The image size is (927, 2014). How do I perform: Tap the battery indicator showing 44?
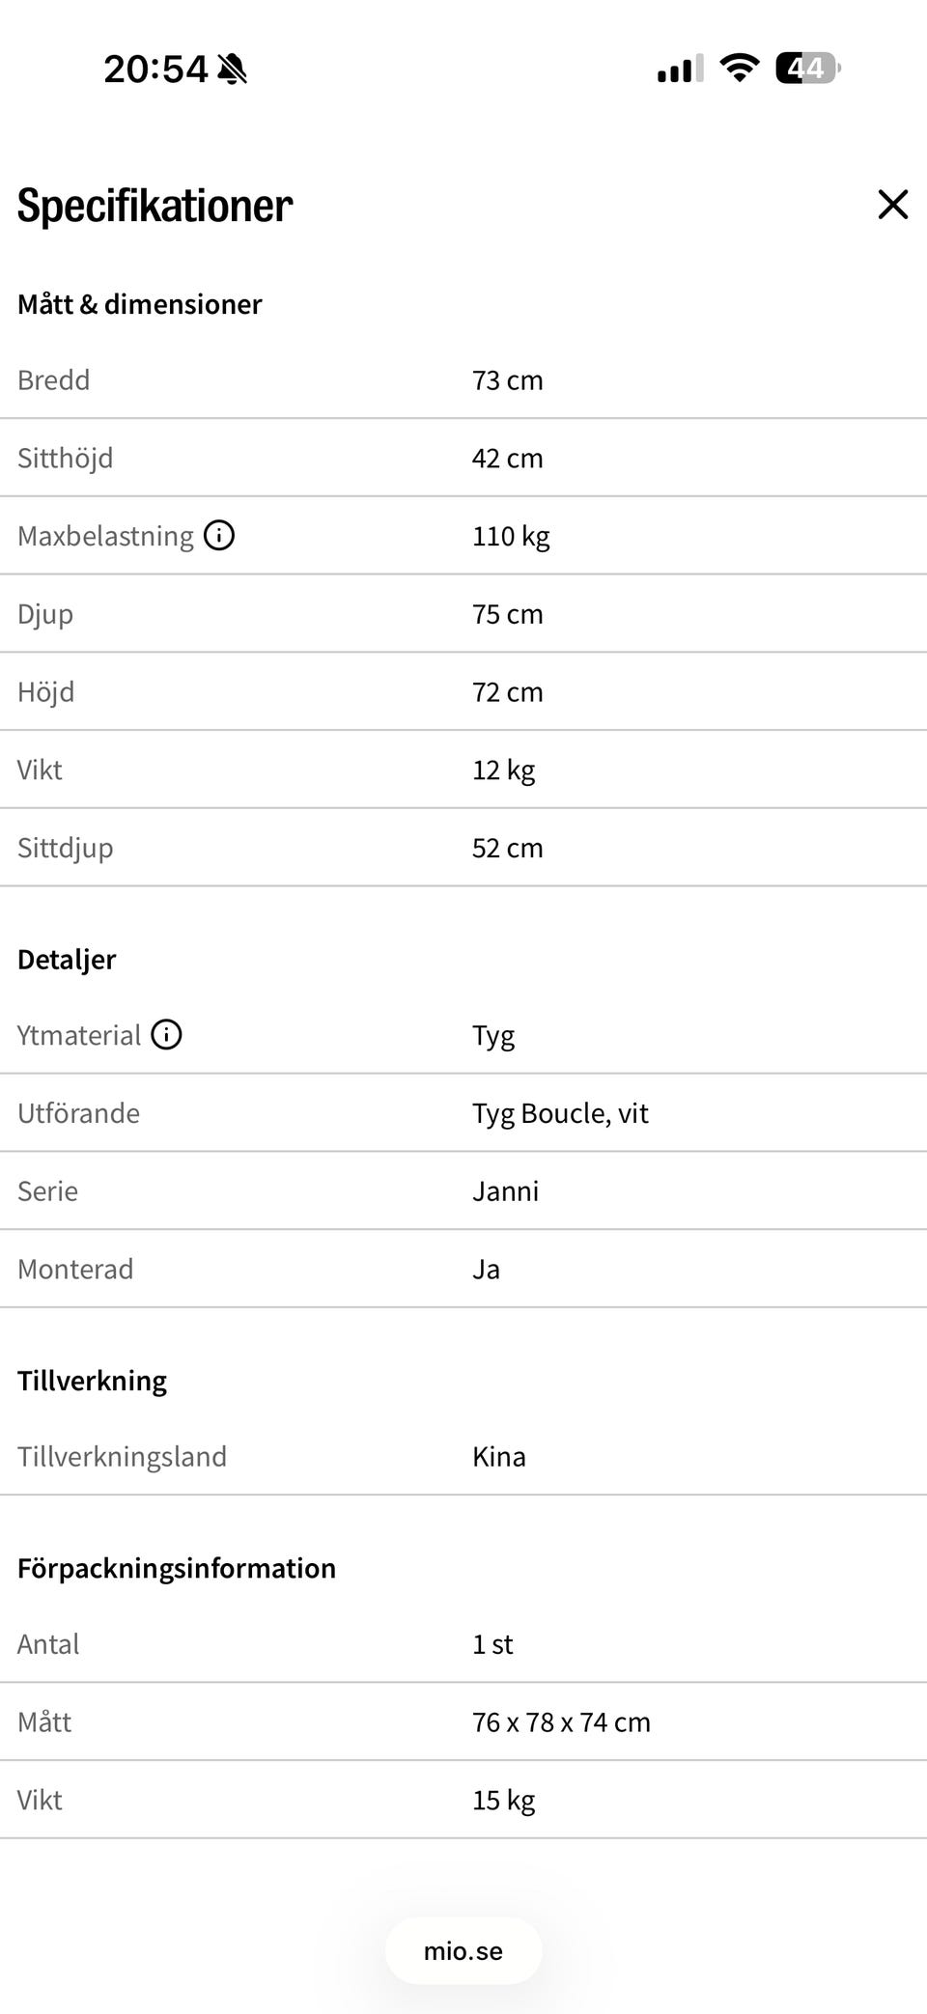(807, 69)
